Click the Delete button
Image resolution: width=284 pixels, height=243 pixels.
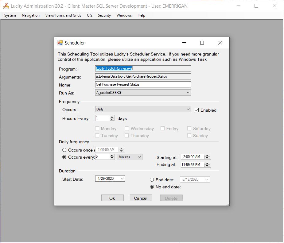point(171,198)
